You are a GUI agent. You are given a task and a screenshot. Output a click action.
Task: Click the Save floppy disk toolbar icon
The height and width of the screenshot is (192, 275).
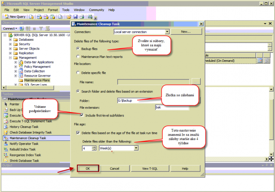(x=76, y=17)
